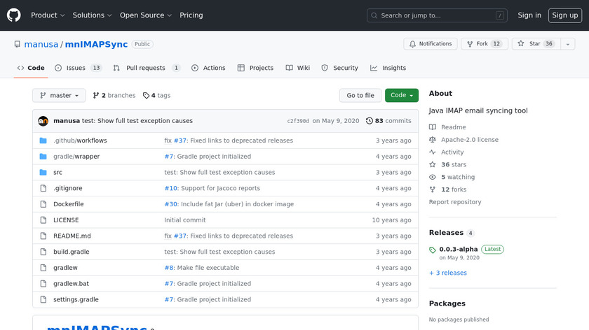589x330 pixels.
Task: Click the Search or jump to field
Action: click(x=437, y=15)
